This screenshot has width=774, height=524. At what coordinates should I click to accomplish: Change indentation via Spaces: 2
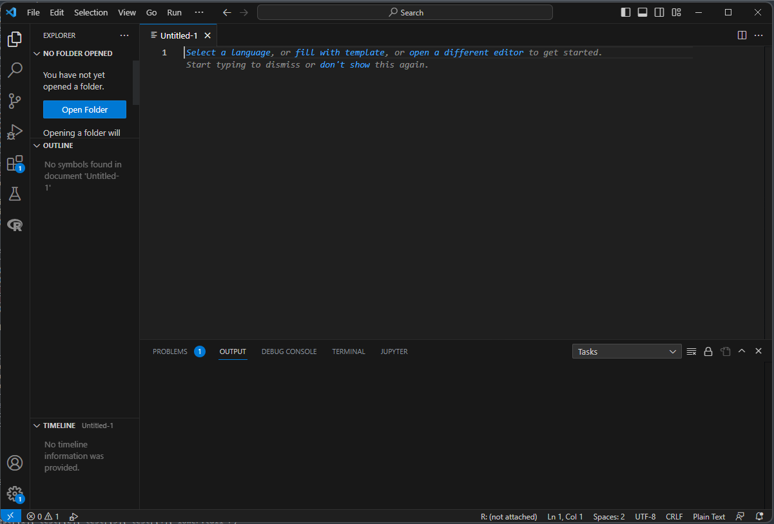coord(608,516)
